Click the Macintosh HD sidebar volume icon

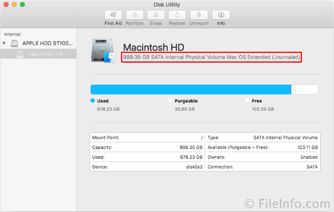20,54
